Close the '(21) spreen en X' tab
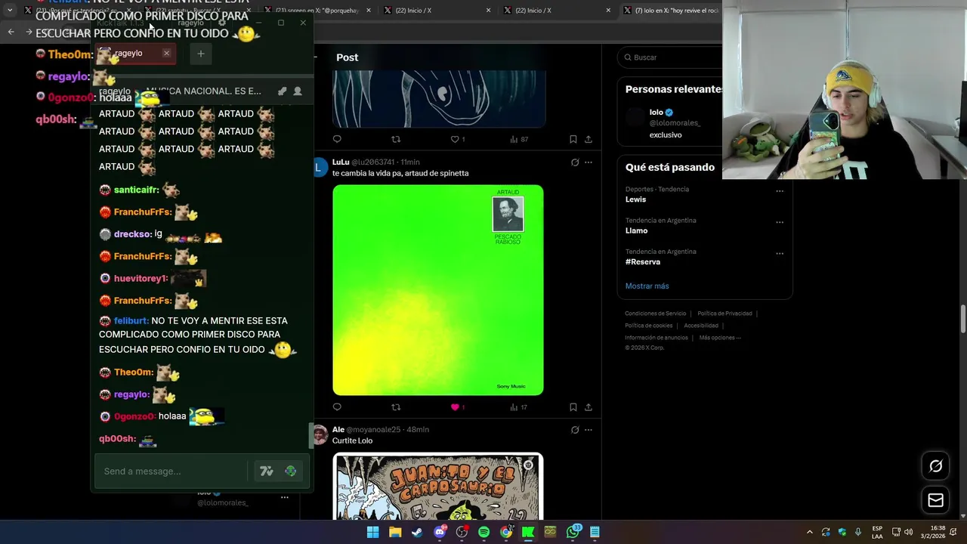The width and height of the screenshot is (967, 544). [368, 11]
